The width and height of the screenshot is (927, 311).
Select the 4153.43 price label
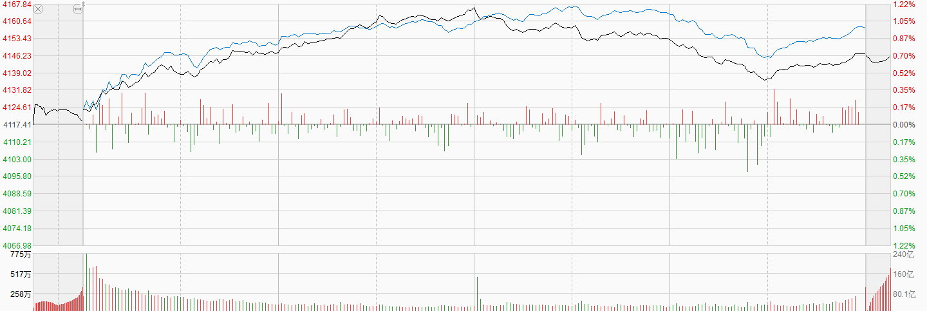click(16, 39)
